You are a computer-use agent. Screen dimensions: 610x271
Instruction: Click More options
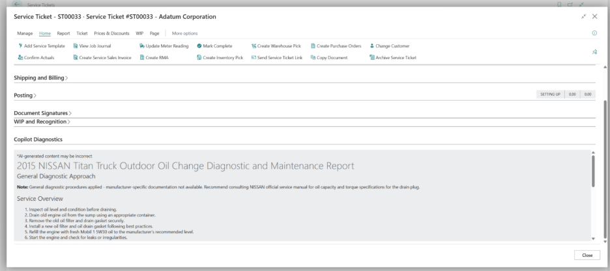click(185, 33)
